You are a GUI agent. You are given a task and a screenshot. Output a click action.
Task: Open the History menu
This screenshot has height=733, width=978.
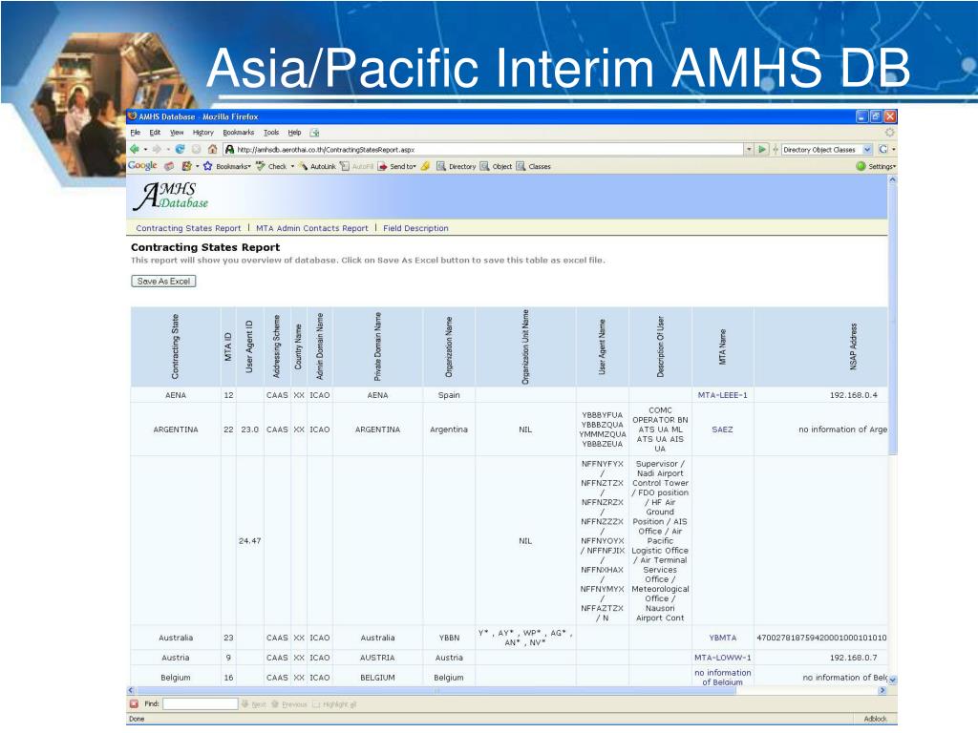pos(202,133)
